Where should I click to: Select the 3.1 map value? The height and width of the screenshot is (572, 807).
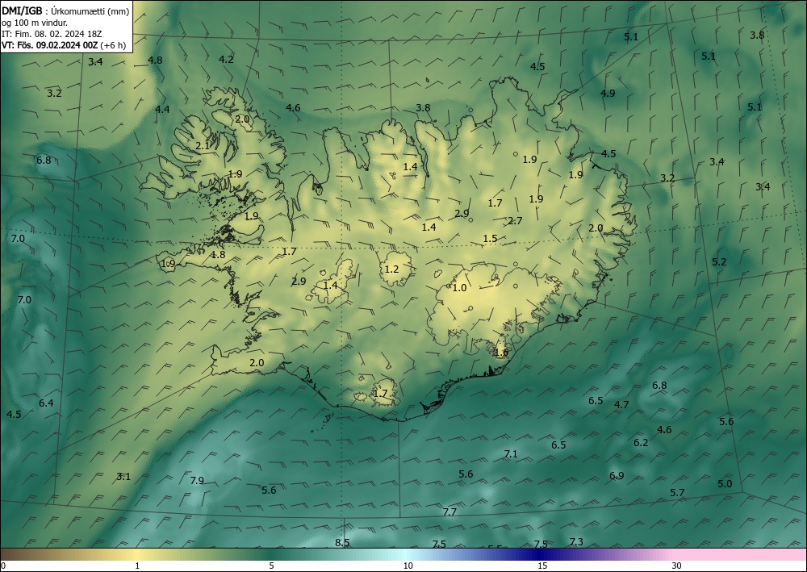[x=123, y=476]
